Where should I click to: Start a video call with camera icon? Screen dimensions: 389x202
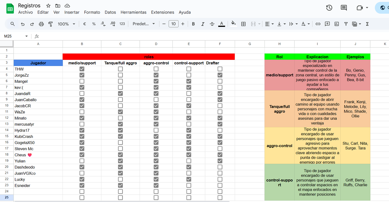click(360, 8)
